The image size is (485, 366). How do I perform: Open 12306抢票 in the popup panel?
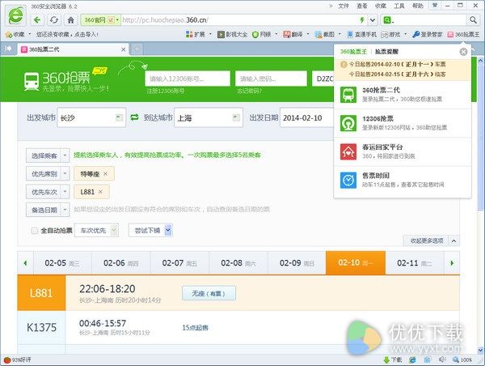tap(403, 123)
